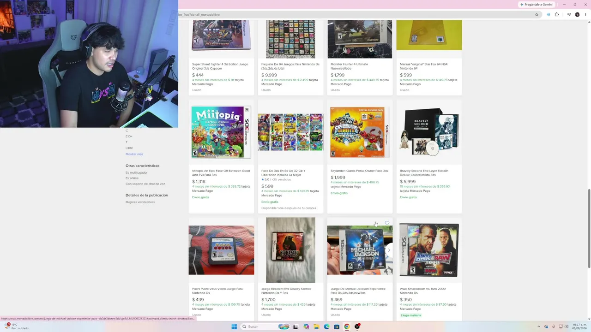Image resolution: width=591 pixels, height=332 pixels.
Task: Open the colorful Copilot icon in taskbar
Action: coord(306,326)
